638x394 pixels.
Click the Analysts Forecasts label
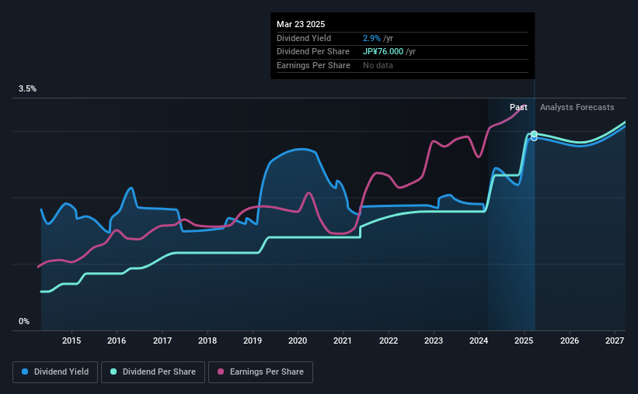(x=577, y=107)
